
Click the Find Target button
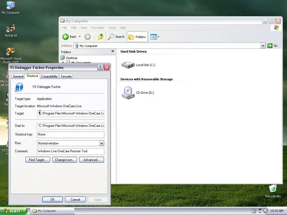(38, 160)
